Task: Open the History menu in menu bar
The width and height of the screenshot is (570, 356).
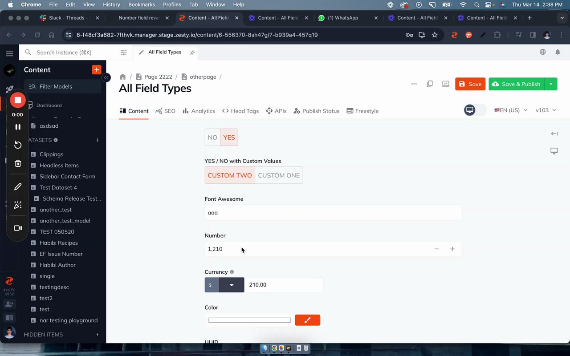Action: click(x=111, y=4)
